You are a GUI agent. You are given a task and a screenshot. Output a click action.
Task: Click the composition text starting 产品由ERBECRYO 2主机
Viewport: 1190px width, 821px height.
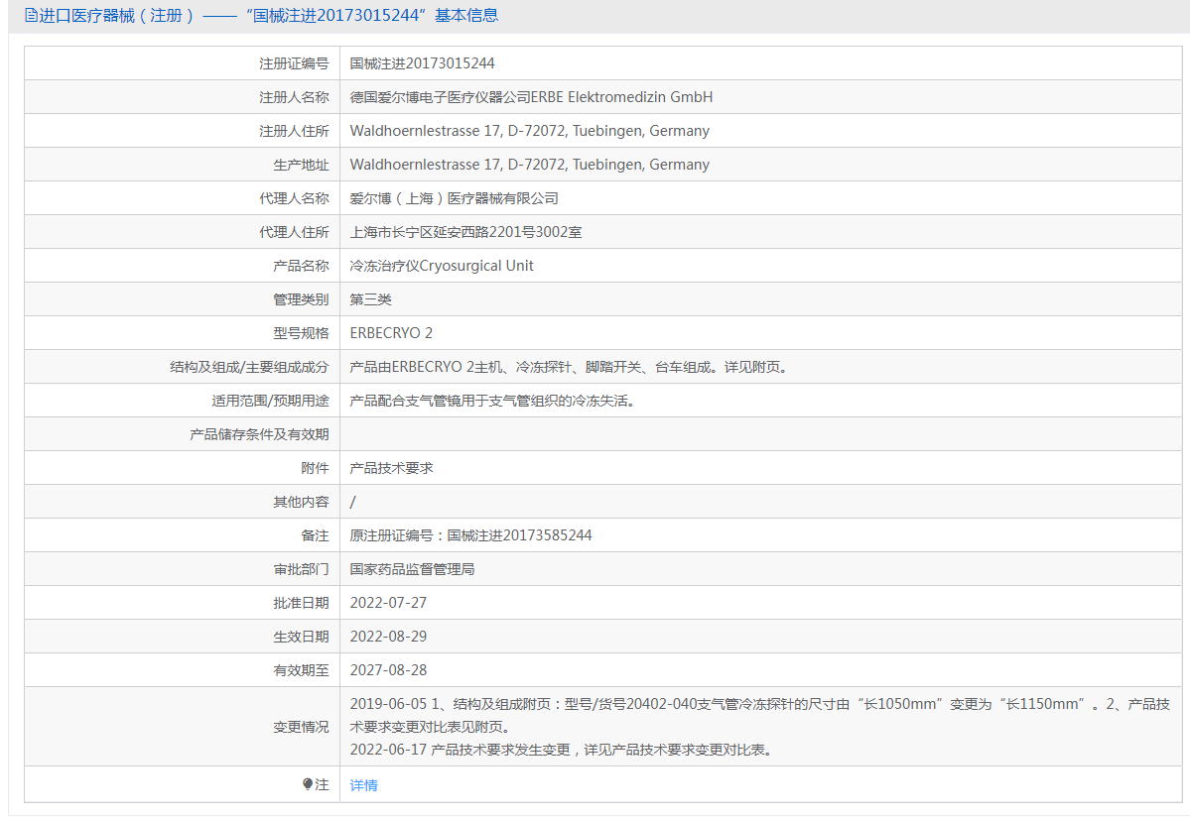pyautogui.click(x=571, y=367)
